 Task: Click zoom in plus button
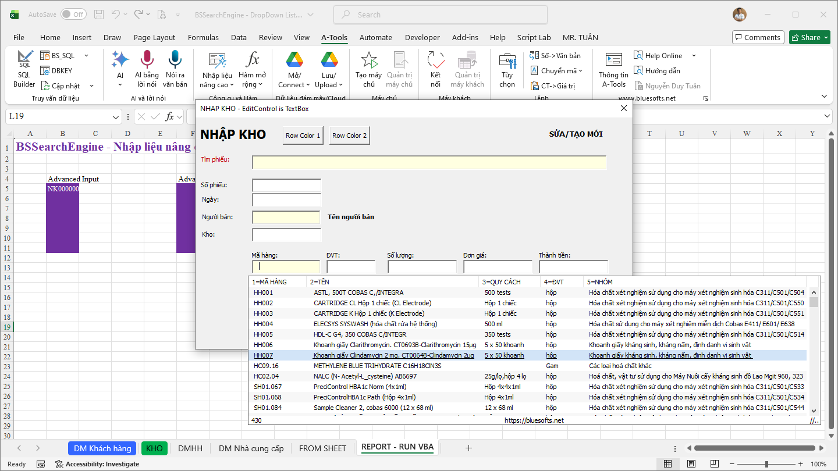[x=801, y=464]
